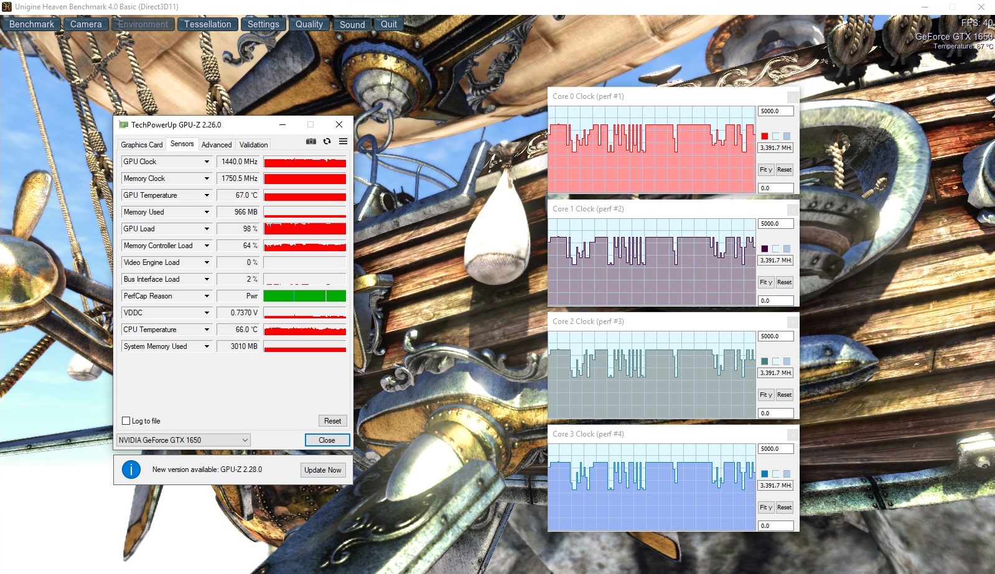Close the Core 0 Clock graph panel
995x574 pixels.
(793, 97)
